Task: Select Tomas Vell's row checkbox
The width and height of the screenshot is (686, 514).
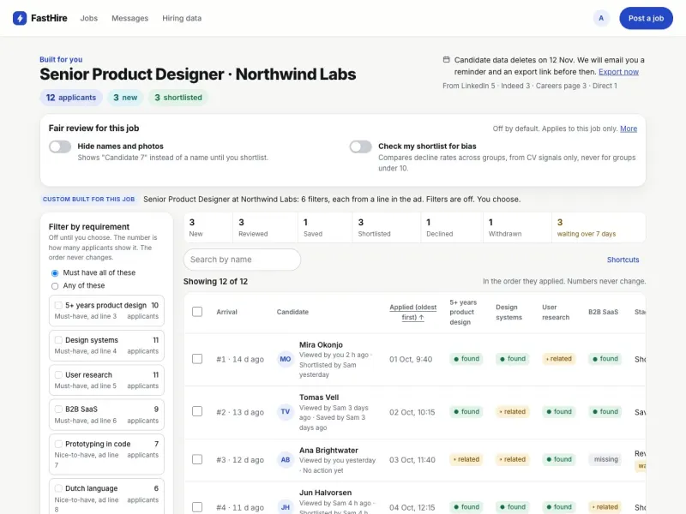Action: (197, 411)
